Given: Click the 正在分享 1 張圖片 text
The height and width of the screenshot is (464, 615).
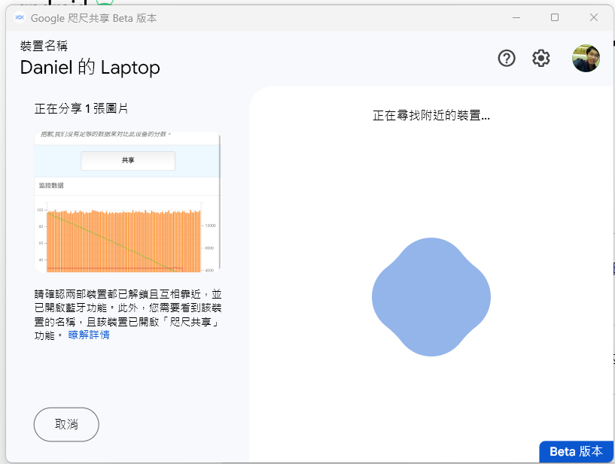Looking at the screenshot, I should (81, 108).
